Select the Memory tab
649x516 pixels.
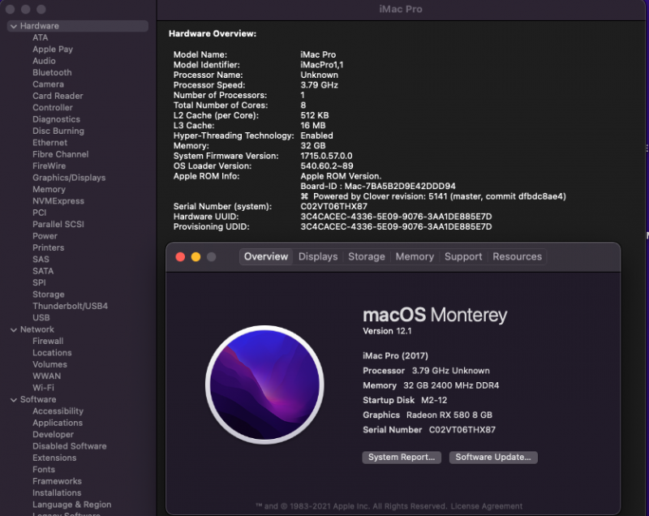pyautogui.click(x=415, y=256)
